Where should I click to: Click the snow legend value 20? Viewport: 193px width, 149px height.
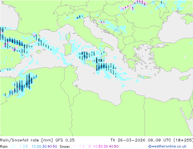coord(100,147)
